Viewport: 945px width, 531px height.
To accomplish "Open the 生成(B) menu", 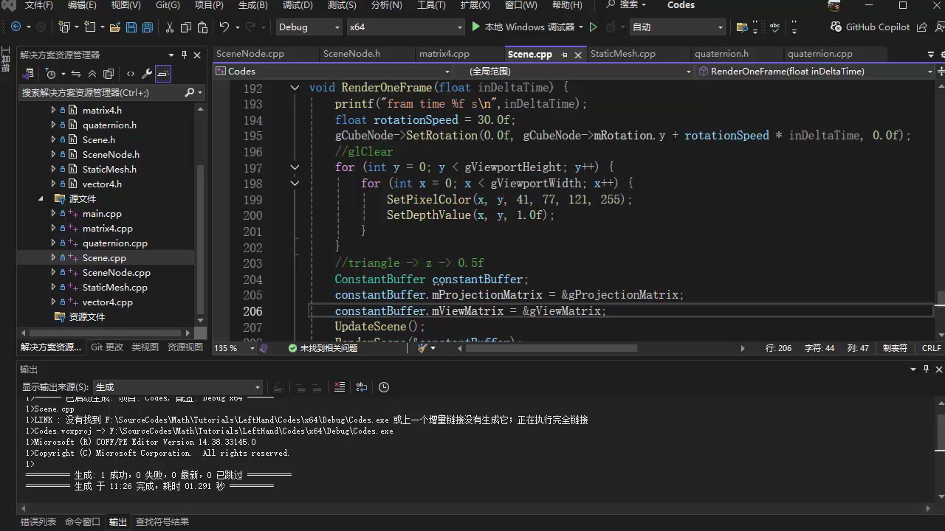I will point(252,5).
